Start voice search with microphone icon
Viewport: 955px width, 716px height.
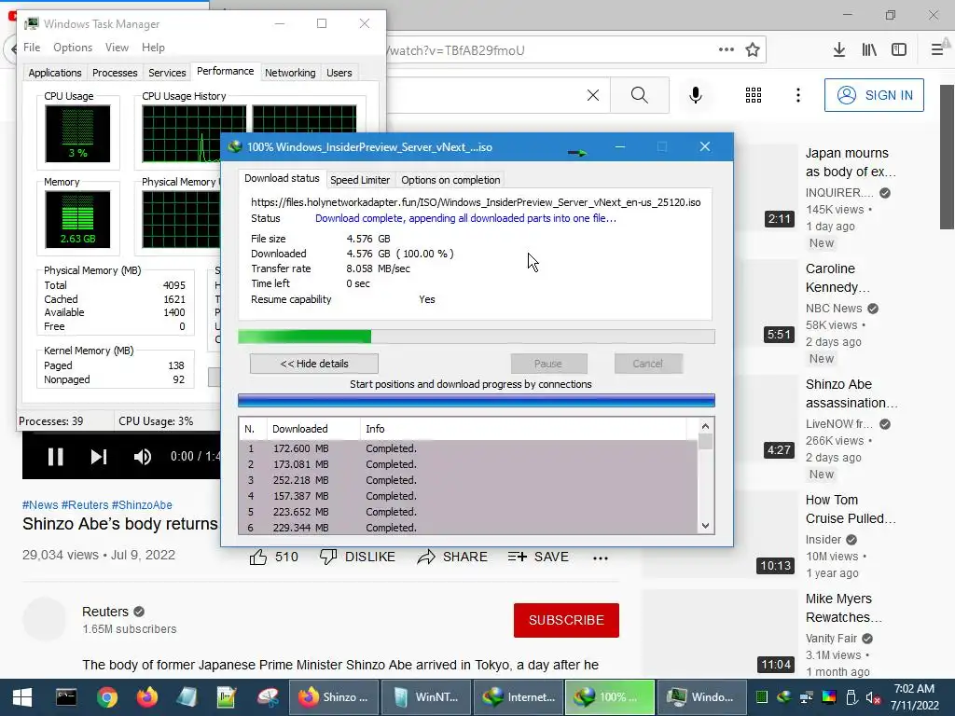click(696, 95)
